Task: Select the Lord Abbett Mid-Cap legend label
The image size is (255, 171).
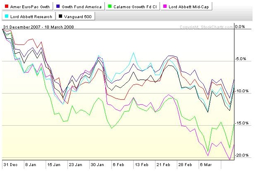Action: coord(189,7)
